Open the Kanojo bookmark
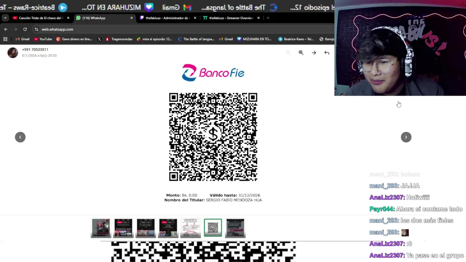Screen dimensions: 466x262 327,39
